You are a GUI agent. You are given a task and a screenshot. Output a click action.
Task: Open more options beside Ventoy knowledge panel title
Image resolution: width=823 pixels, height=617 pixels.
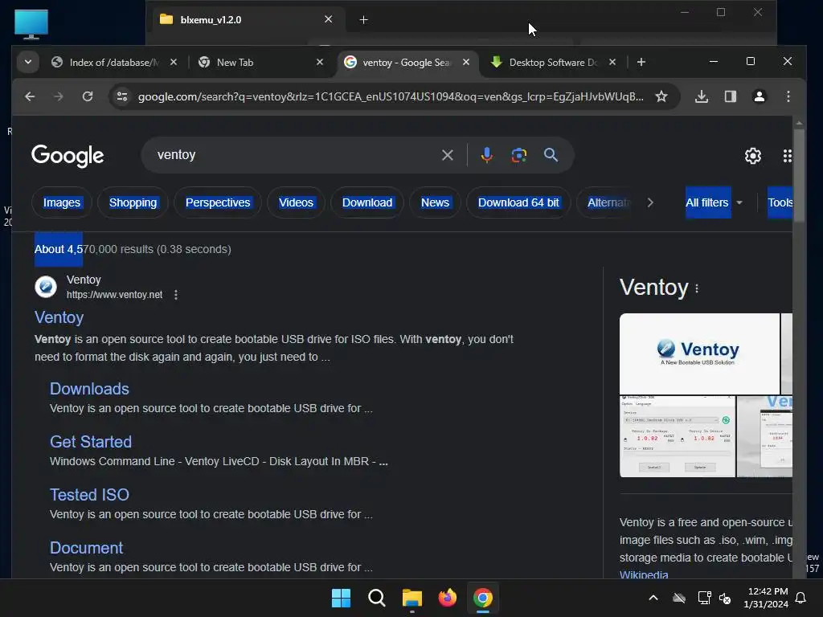pyautogui.click(x=697, y=288)
